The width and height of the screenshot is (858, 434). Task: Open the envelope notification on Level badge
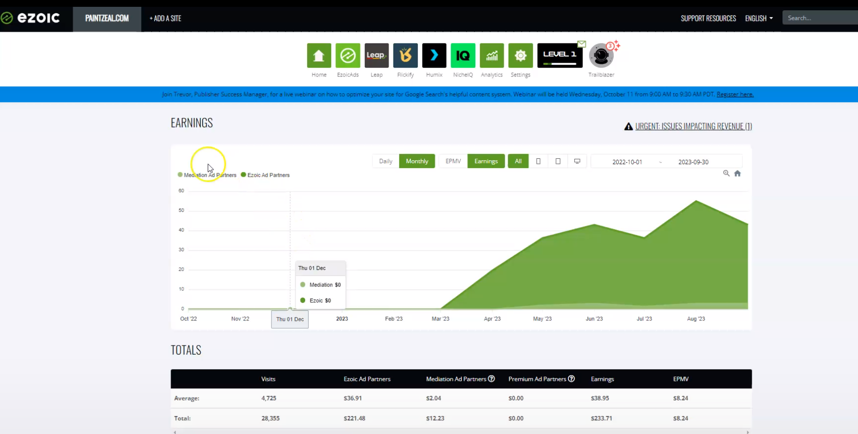582,44
